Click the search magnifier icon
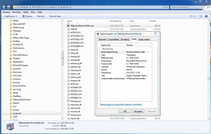The image size is (211, 134). point(208,7)
